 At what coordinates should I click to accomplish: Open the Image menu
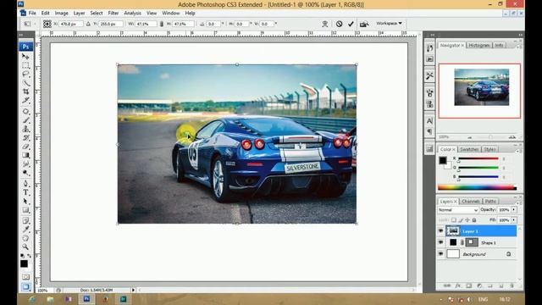point(61,14)
